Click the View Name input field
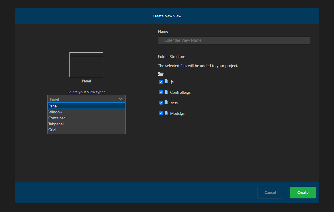The width and height of the screenshot is (334, 212). point(234,40)
